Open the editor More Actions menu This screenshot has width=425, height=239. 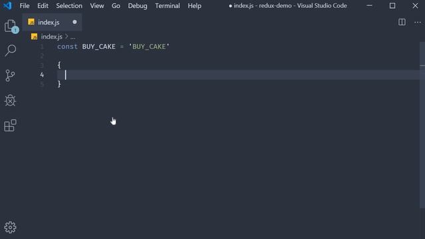[x=418, y=22]
